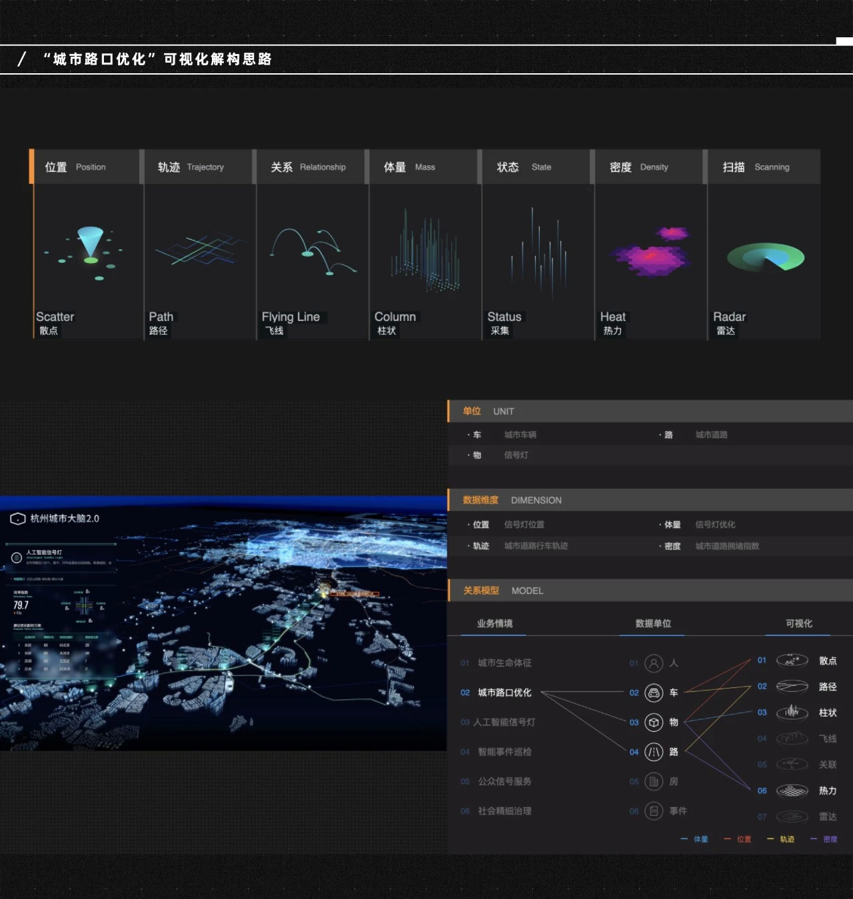Select the path (路径) visualization icon
The image size is (853, 899).
[x=792, y=687]
